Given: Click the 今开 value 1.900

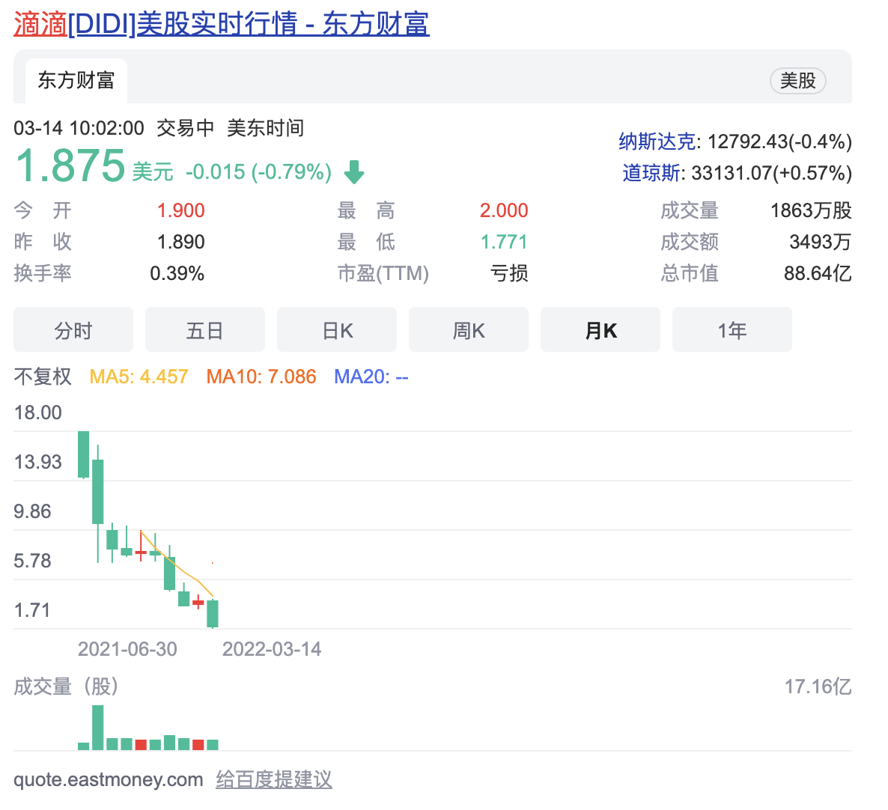Looking at the screenshot, I should pyautogui.click(x=180, y=210).
